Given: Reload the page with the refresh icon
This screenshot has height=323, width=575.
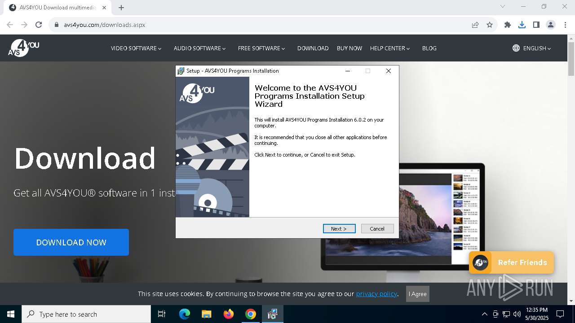Looking at the screenshot, I should [x=39, y=25].
